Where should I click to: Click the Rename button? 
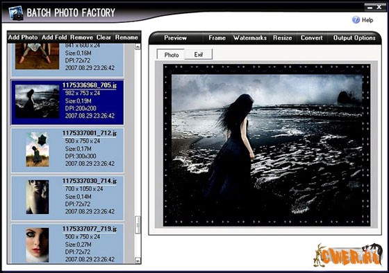point(126,37)
